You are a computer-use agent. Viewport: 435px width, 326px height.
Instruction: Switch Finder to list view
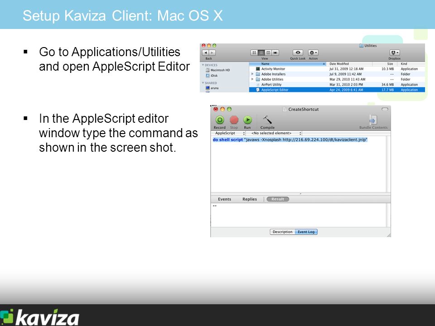pos(261,53)
